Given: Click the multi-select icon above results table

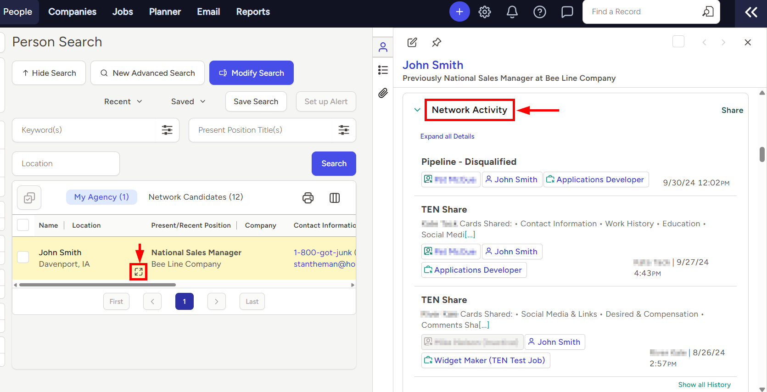Looking at the screenshot, I should tap(29, 198).
